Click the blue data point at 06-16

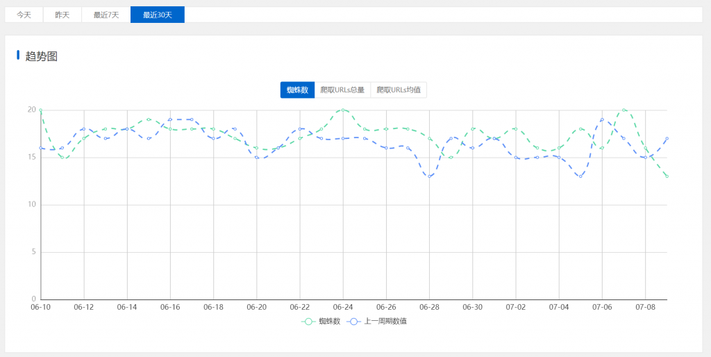coord(170,119)
